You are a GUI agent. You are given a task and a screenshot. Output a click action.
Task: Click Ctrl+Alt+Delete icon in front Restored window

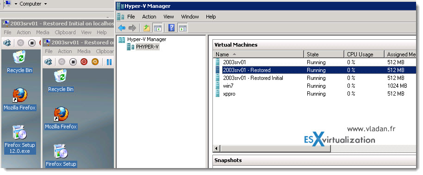click(x=48, y=62)
